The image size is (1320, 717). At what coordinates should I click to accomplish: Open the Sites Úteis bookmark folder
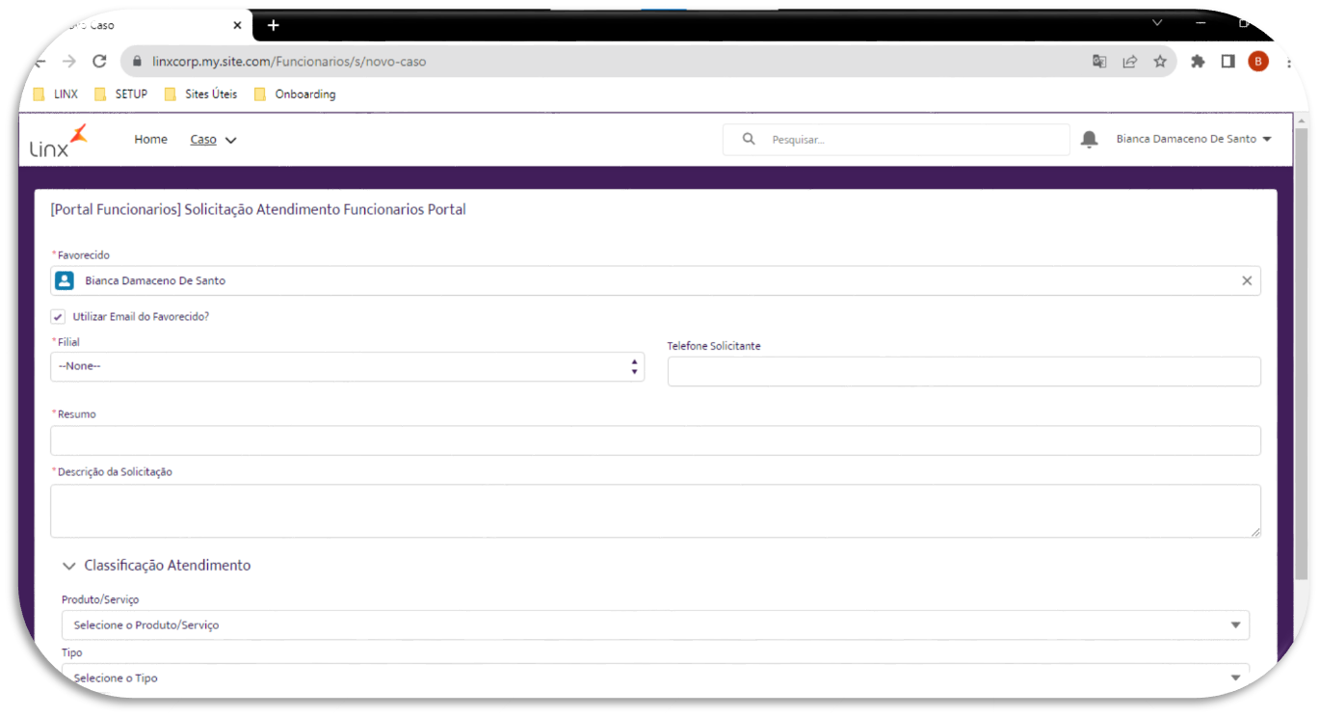[x=200, y=94]
